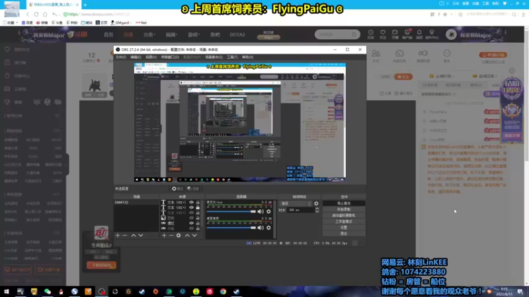Open the Douyu following heart icon
Screen dimensions: 529x297
click(x=383, y=34)
